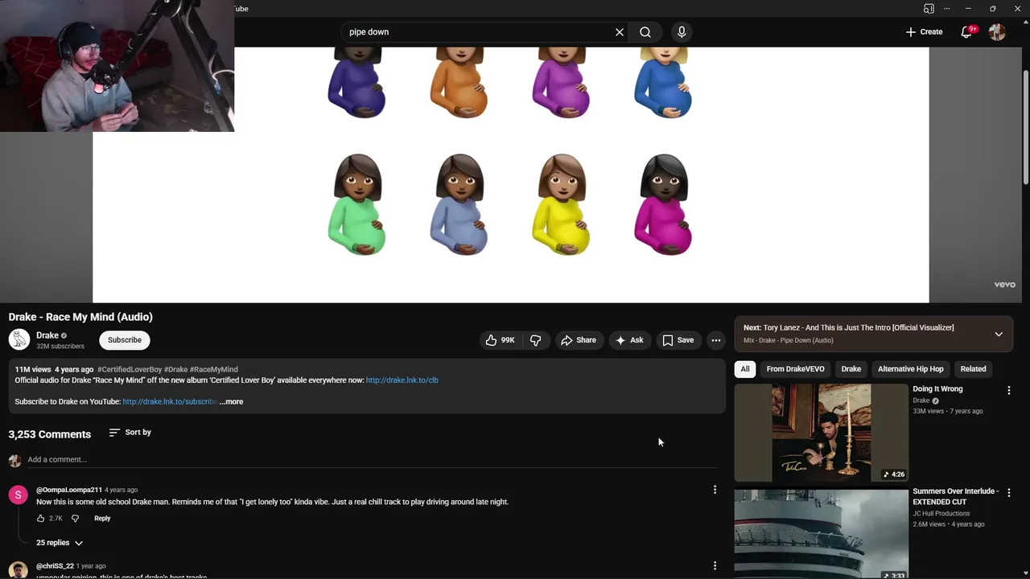Select the Drake filter chip

pyautogui.click(x=851, y=369)
